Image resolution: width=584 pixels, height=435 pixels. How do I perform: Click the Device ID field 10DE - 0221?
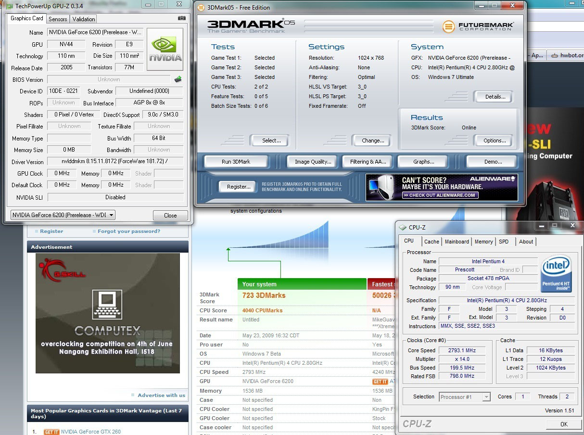64,91
